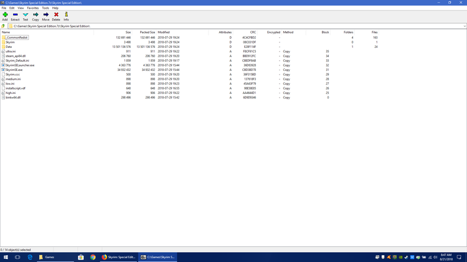Open the Favorites menu
This screenshot has width=467, height=262.
(33, 8)
